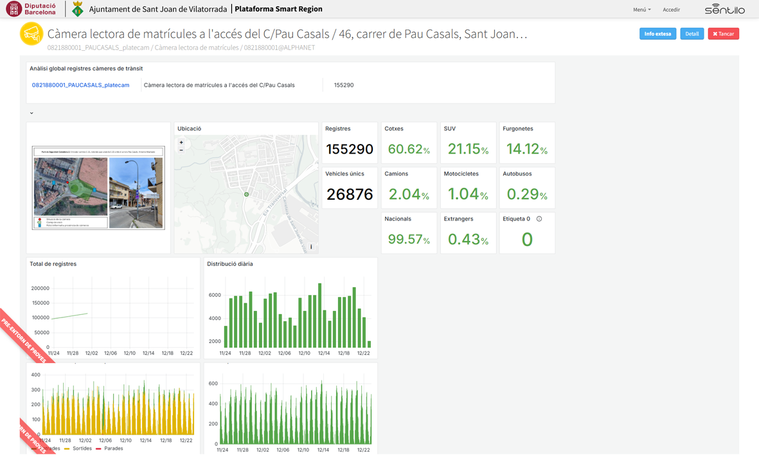The image size is (759, 462).
Task: Open the Info extesa view
Action: pyautogui.click(x=657, y=34)
